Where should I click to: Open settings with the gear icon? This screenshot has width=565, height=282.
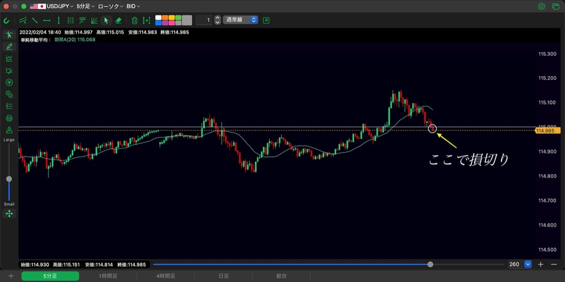[x=541, y=7]
